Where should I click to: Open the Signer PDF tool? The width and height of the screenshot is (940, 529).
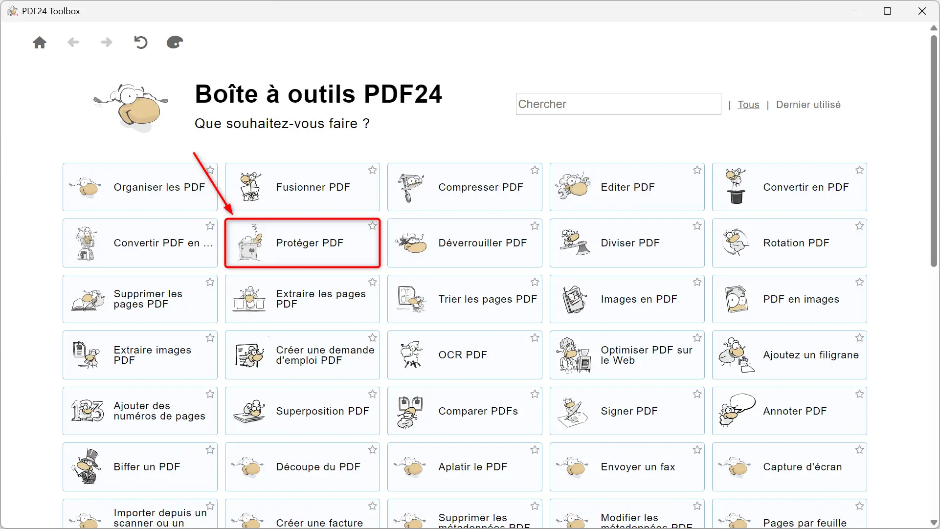(x=627, y=411)
